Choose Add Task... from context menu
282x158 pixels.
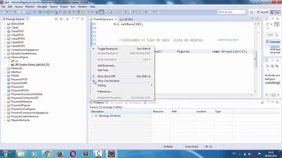[x=104, y=70]
